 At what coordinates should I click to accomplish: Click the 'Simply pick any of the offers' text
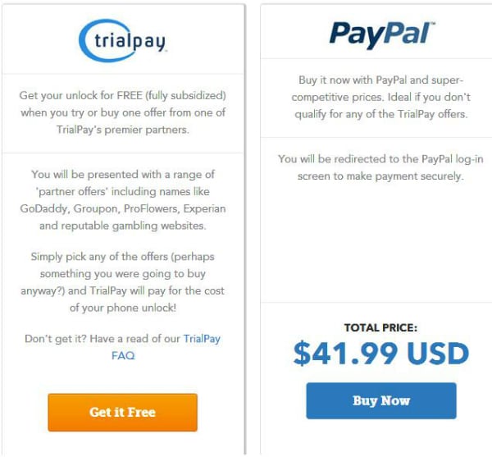(x=123, y=282)
